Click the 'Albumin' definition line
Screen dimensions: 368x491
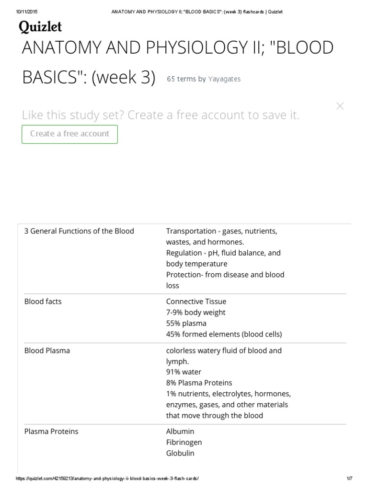180,432
